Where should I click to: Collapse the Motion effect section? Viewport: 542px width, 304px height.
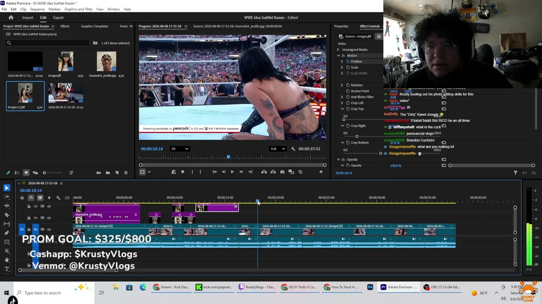point(338,56)
